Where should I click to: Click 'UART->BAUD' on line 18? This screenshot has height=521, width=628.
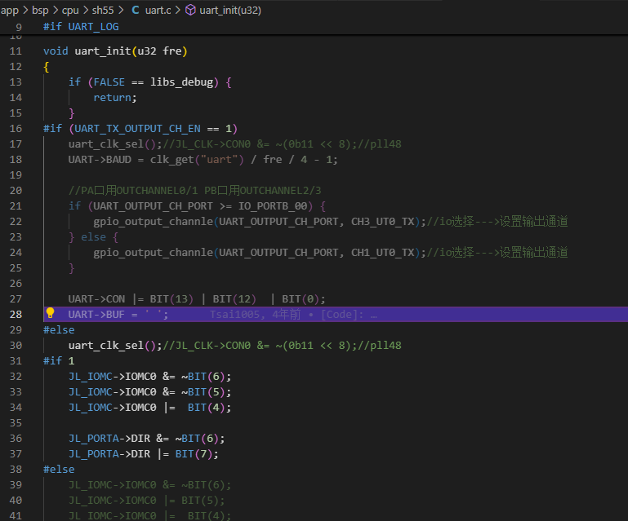100,160
